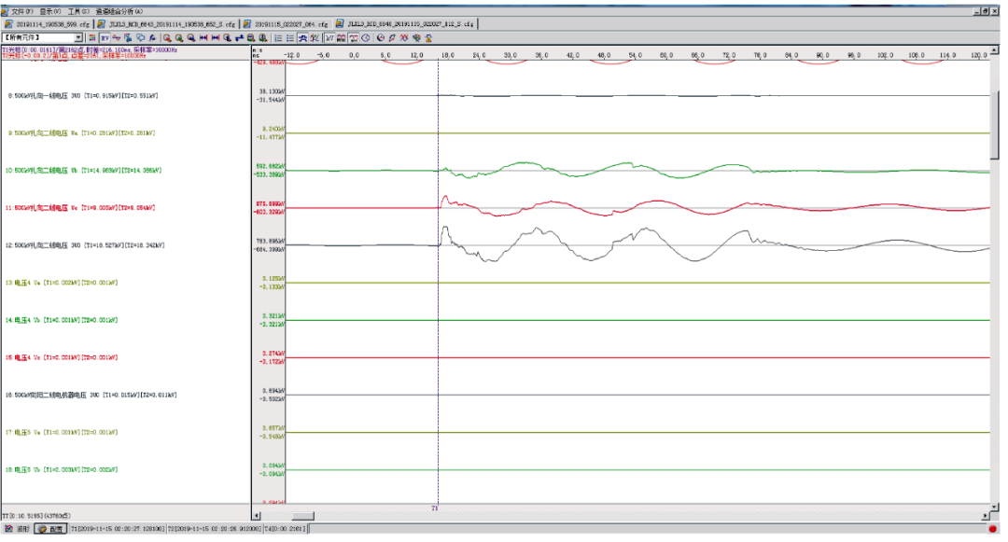Click the 120.0 ms mark on time ruler
Viewport: 1008px width, 542px height.
coord(979,55)
